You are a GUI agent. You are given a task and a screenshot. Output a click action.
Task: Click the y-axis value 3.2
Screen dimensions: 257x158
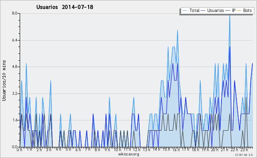pyautogui.click(x=15, y=94)
